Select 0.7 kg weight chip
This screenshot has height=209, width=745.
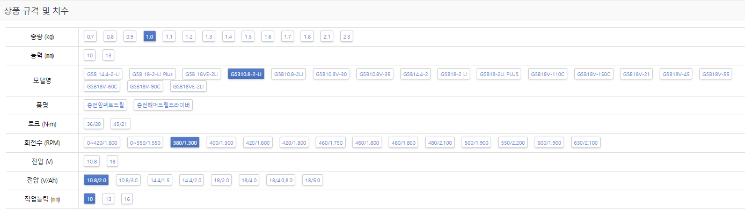click(90, 36)
